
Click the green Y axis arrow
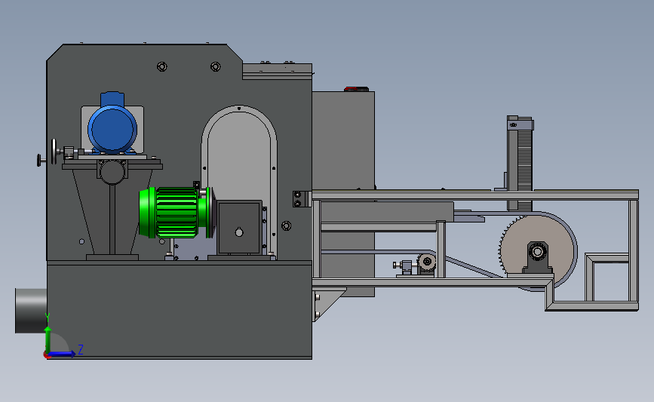point(48,339)
